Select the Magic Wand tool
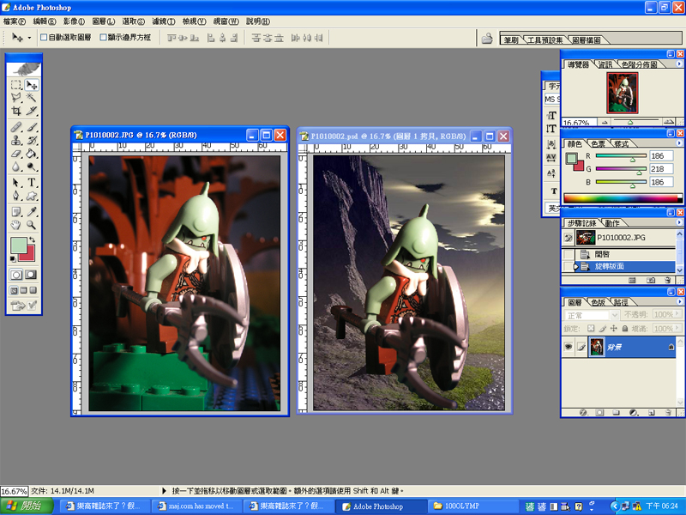The width and height of the screenshot is (686, 515). point(32,98)
